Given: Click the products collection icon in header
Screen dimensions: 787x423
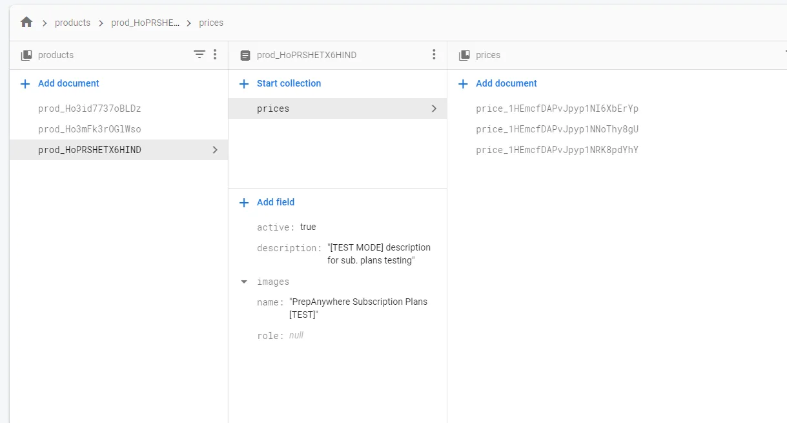Looking at the screenshot, I should click(26, 56).
